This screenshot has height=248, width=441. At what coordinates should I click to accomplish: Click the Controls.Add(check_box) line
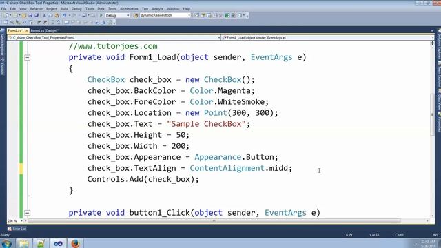pos(143,179)
